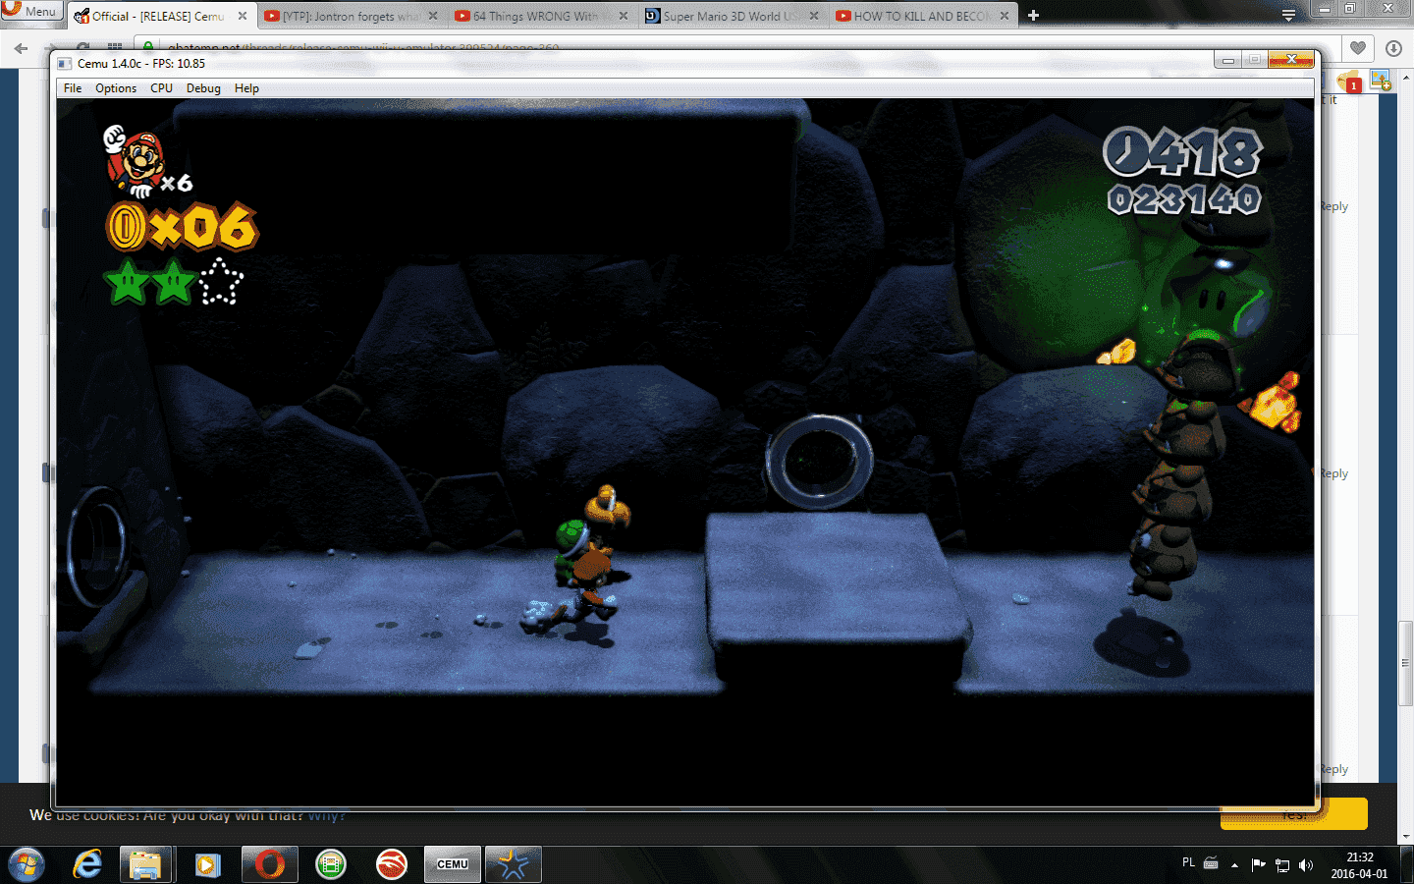The height and width of the screenshot is (884, 1414).
Task: Click the browser page vertical scrollbar thumb
Action: point(1406,663)
